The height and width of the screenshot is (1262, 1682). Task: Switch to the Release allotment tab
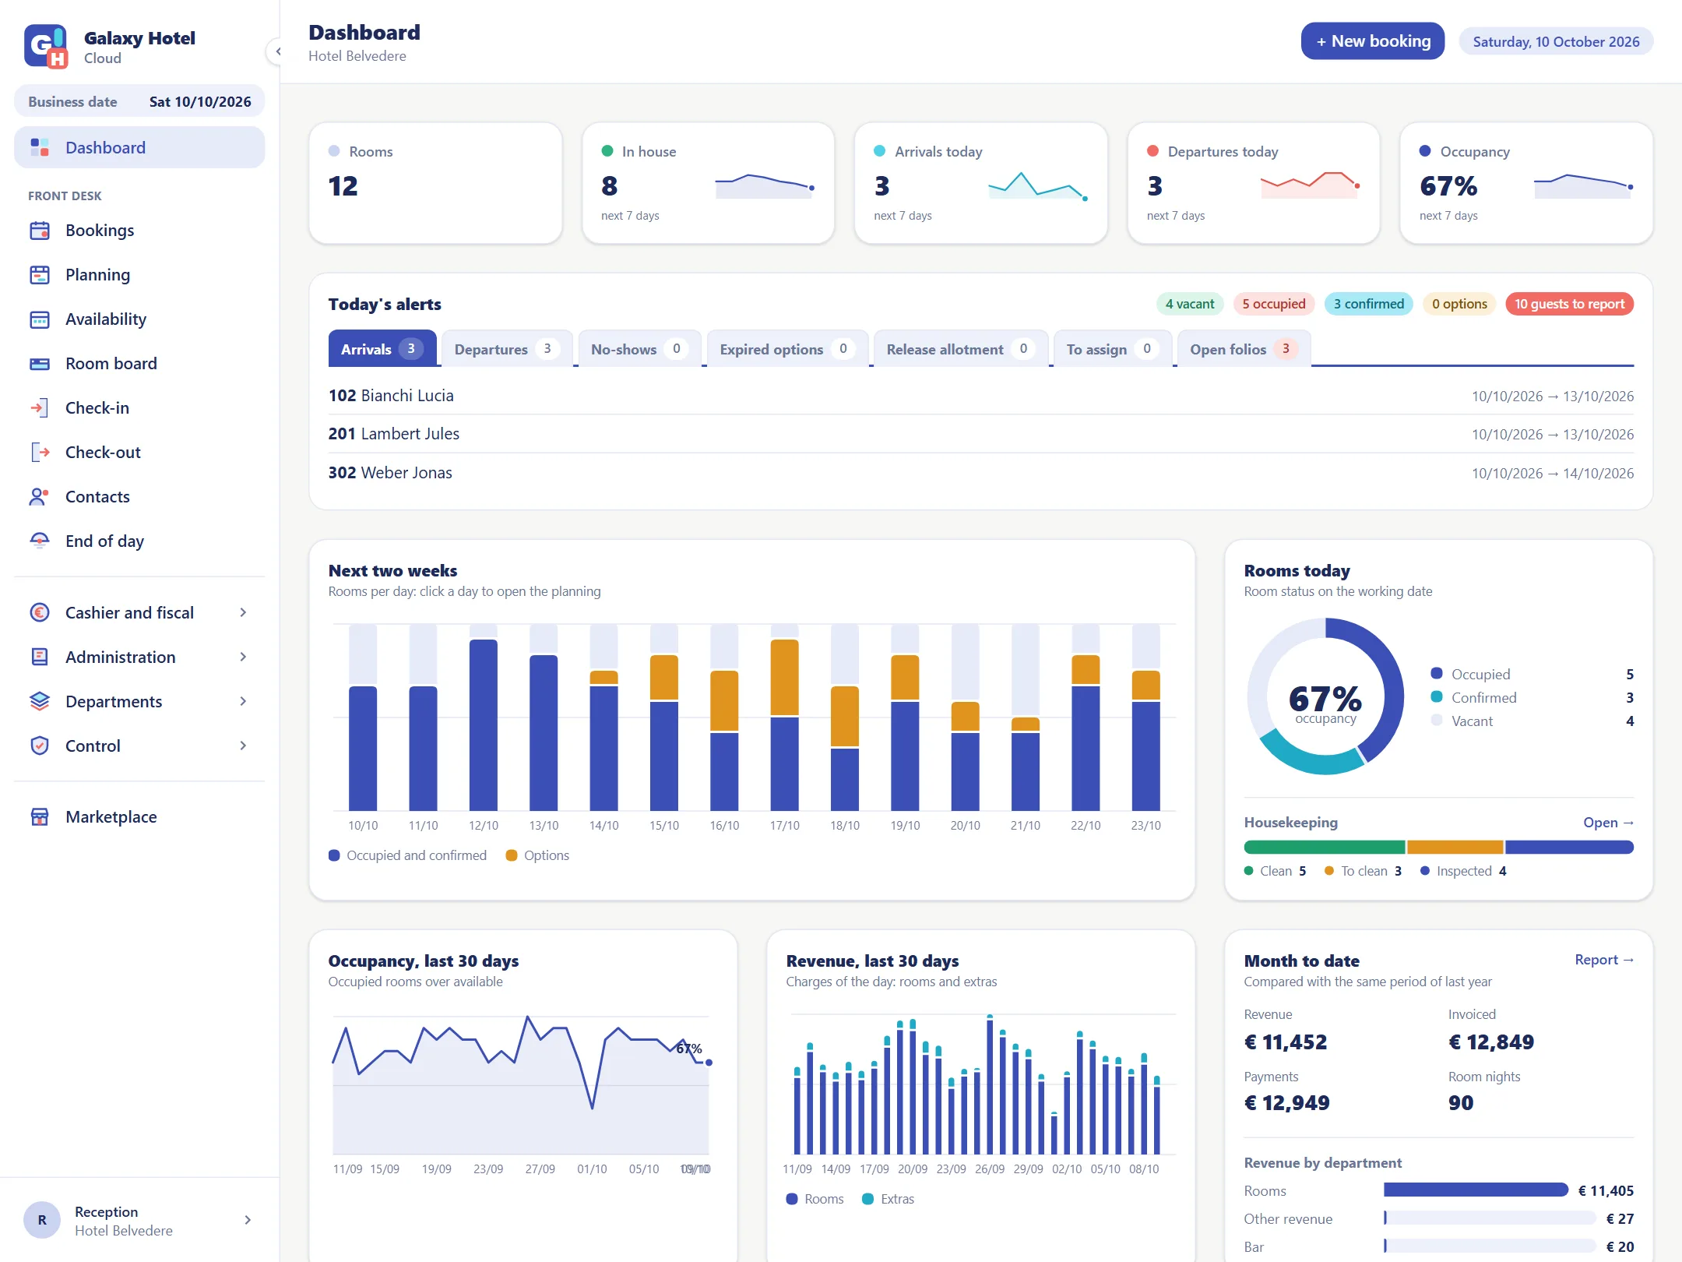click(x=960, y=349)
